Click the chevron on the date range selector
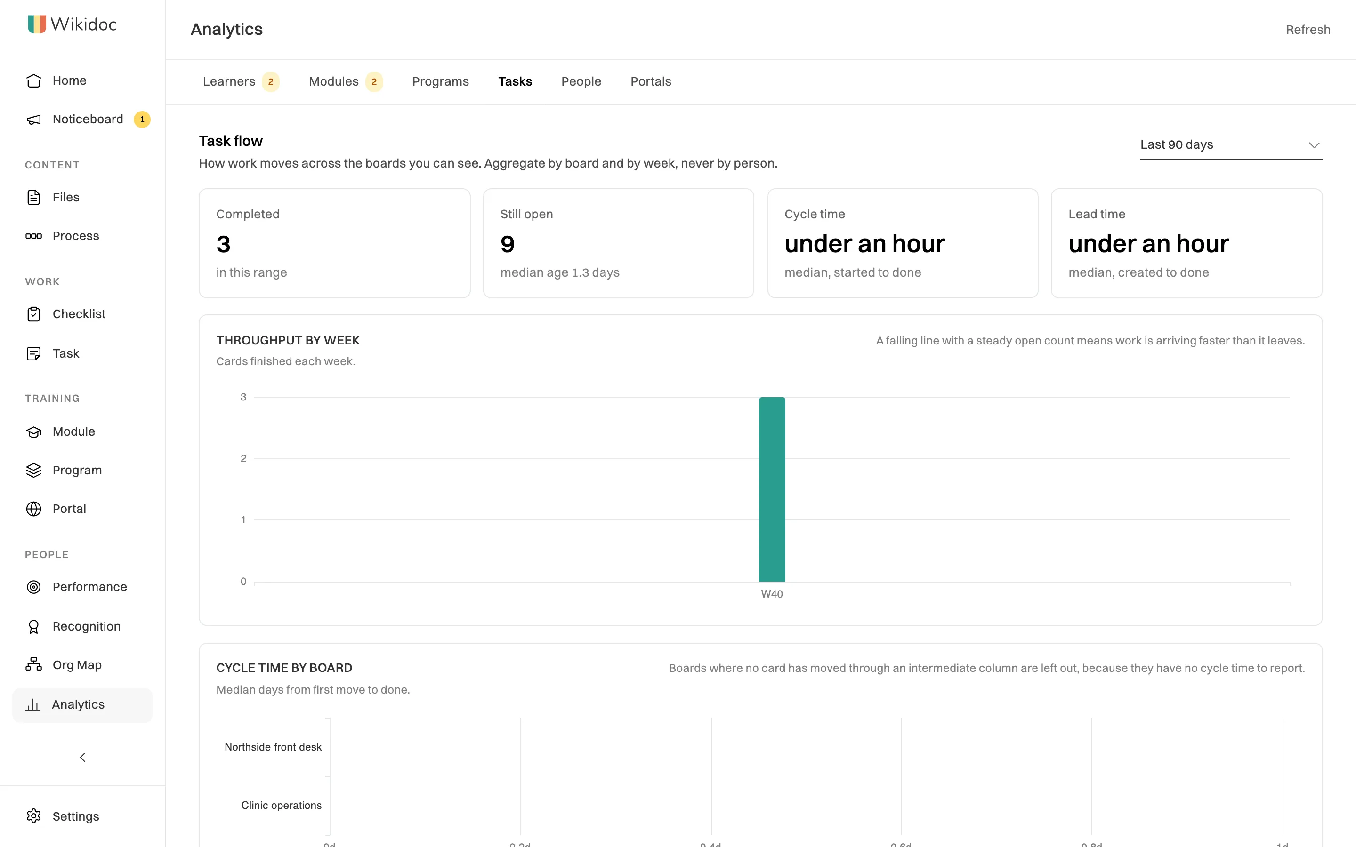The image size is (1356, 847). (x=1314, y=145)
